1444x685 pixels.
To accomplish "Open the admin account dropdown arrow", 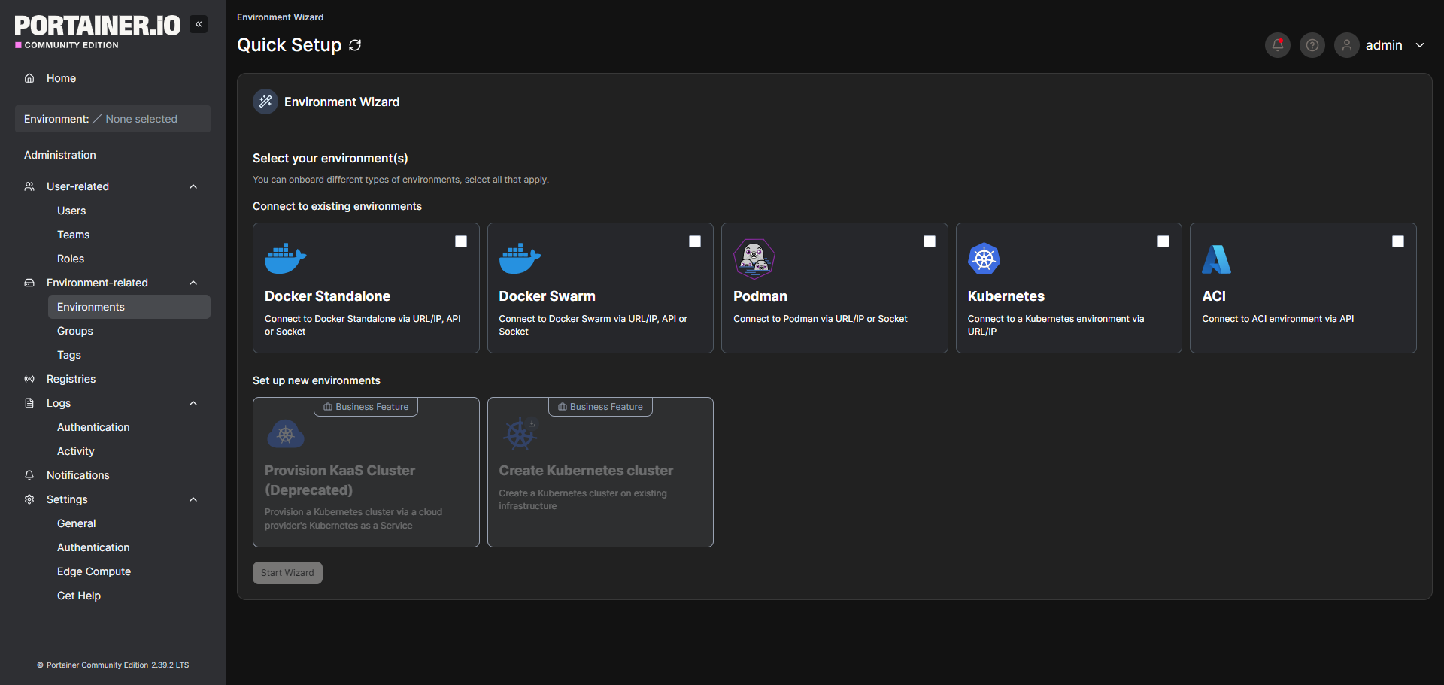I will pos(1420,45).
